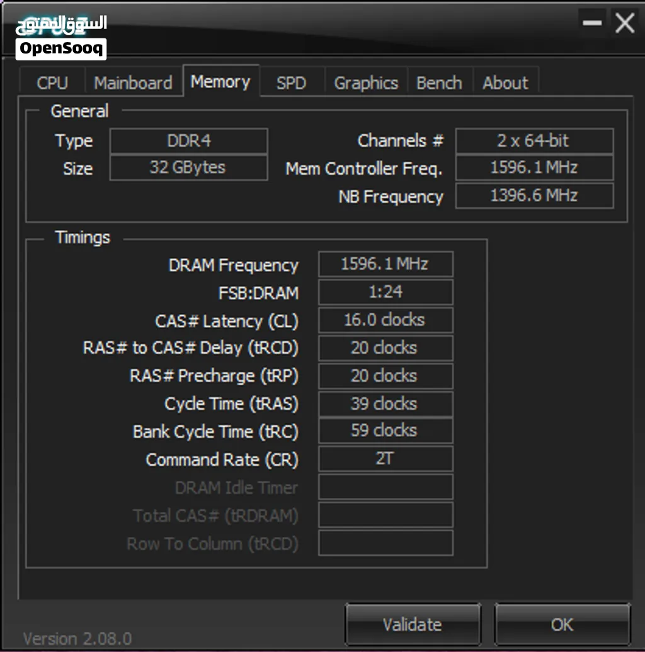Open the Bench tab
This screenshot has width=645, height=652.
click(x=440, y=82)
